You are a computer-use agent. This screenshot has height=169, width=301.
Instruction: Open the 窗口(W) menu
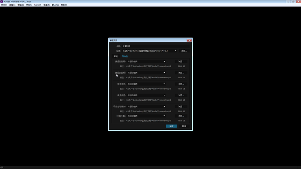coord(55,5)
